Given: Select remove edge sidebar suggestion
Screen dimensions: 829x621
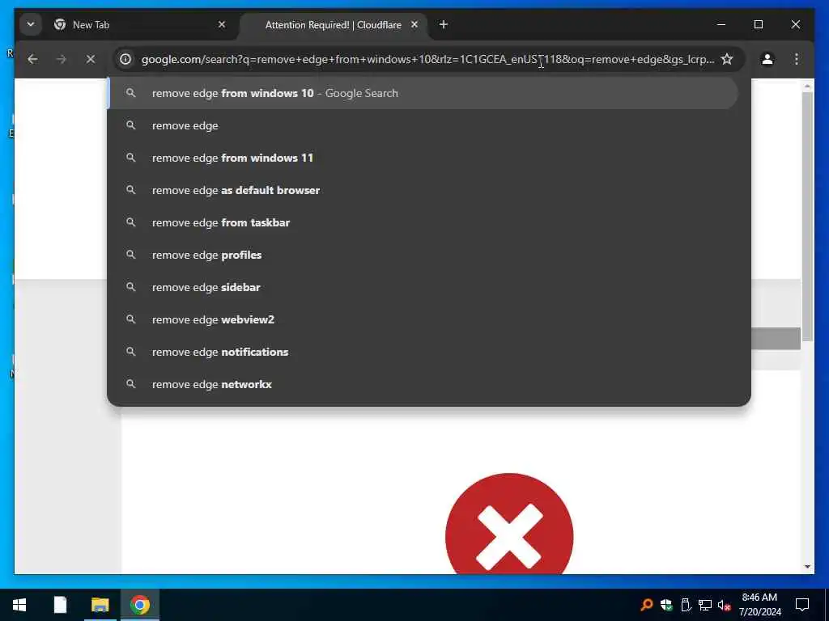Looking at the screenshot, I should pyautogui.click(x=423, y=287).
